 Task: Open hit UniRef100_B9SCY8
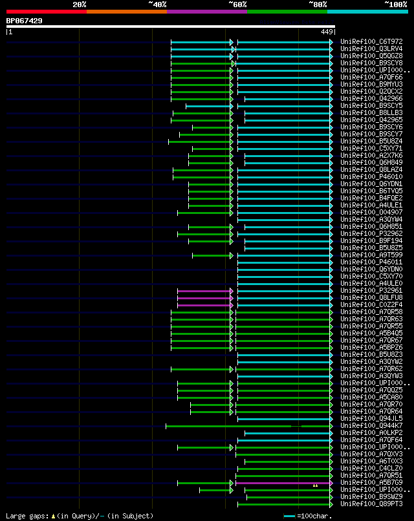[x=371, y=63]
